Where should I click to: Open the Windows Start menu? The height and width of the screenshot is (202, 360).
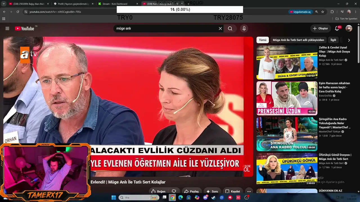[114, 198]
